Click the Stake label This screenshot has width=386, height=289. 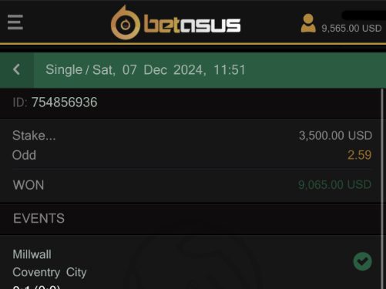click(34, 136)
